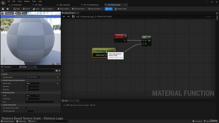This screenshot has width=219, height=123.
Task: Collapse the PixelDepth node chevron
Action: coord(126,36)
